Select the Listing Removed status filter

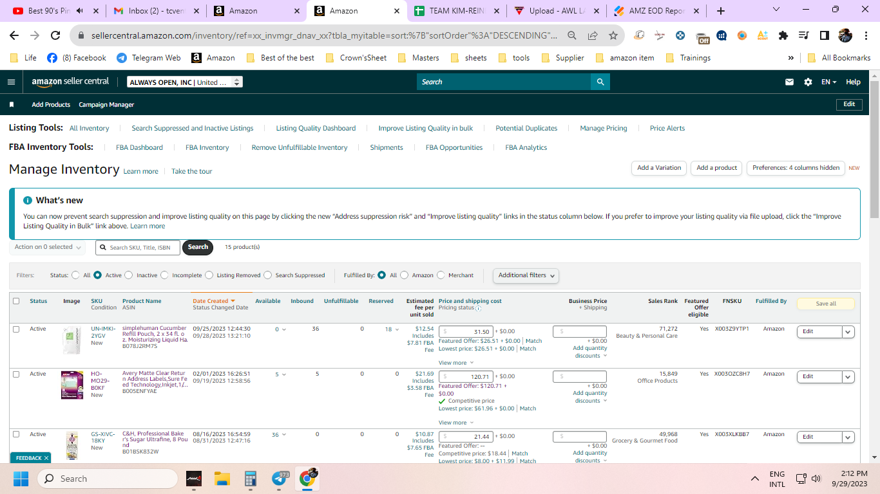209,275
